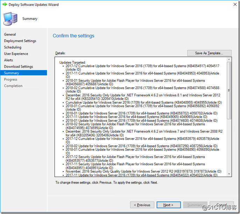Close the Deploy Software Updates Wizard

click(x=235, y=5)
